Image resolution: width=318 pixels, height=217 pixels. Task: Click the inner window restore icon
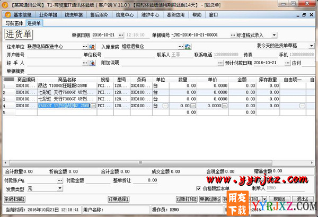[x=304, y=15]
